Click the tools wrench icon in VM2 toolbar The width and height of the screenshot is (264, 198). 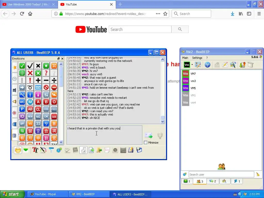[x=233, y=65]
